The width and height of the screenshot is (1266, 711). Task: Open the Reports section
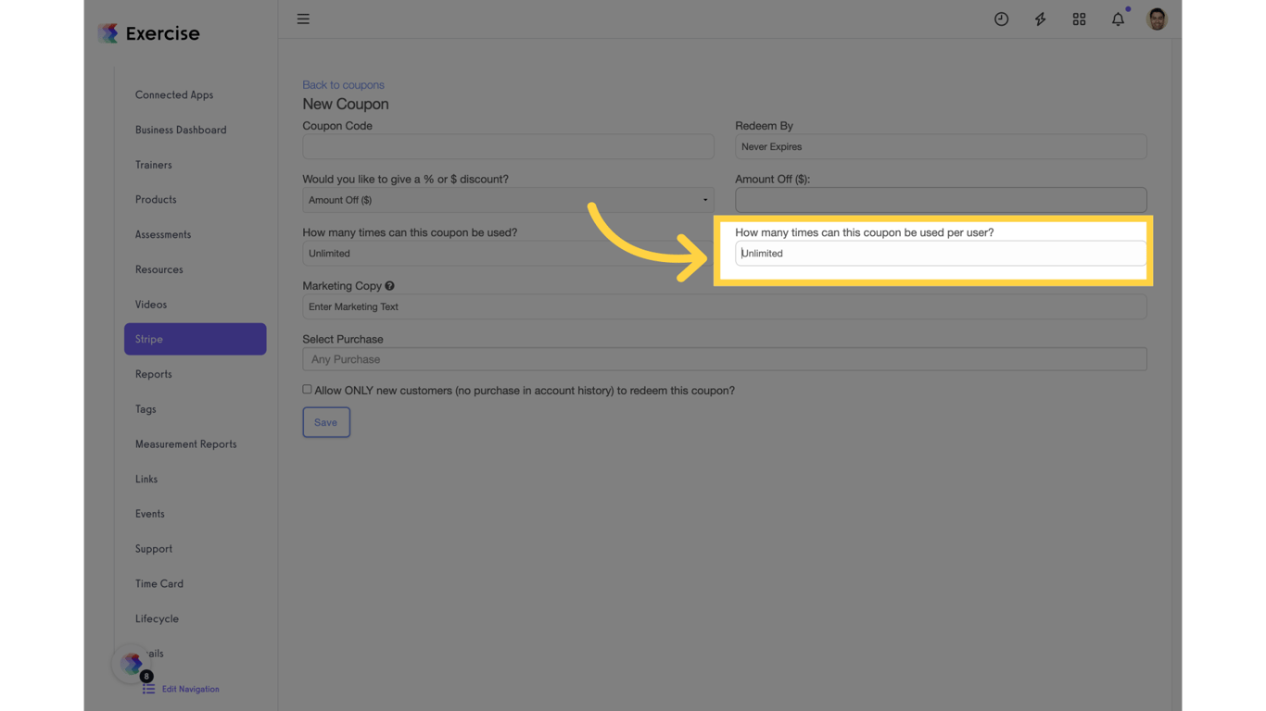[x=153, y=374]
